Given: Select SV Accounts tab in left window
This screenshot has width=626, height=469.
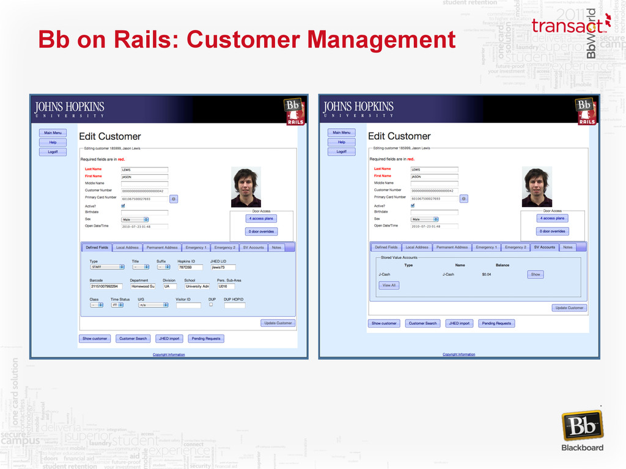Looking at the screenshot, I should [x=254, y=248].
